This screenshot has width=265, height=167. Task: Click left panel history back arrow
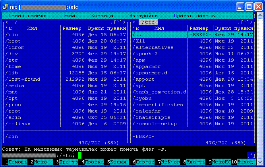(8, 22)
